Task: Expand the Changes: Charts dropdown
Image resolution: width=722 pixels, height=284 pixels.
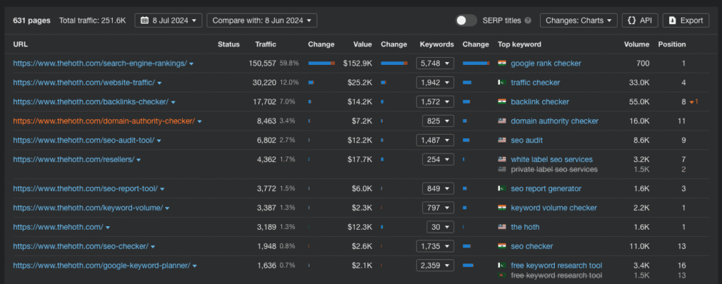Action: [x=578, y=20]
